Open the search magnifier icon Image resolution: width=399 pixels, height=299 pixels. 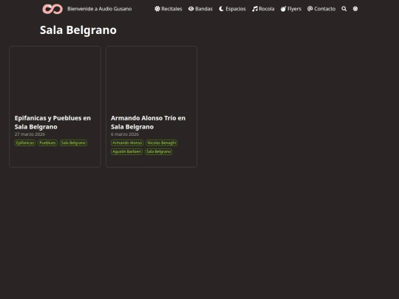344,9
